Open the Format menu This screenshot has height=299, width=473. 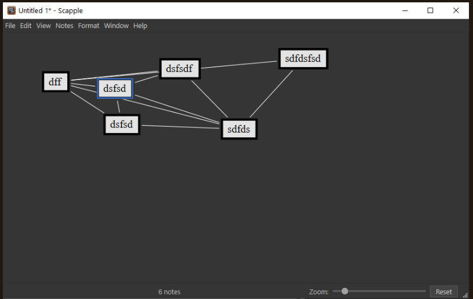tap(88, 26)
